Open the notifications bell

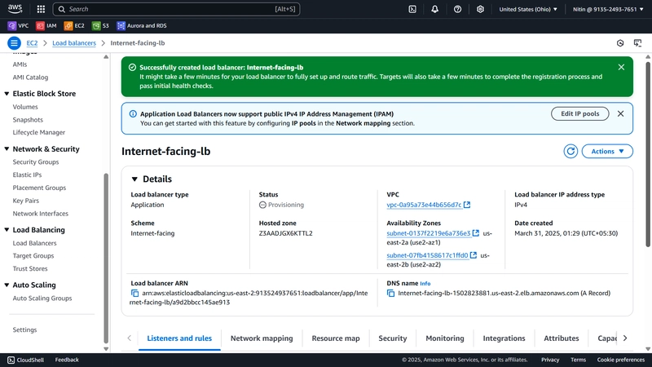434,9
